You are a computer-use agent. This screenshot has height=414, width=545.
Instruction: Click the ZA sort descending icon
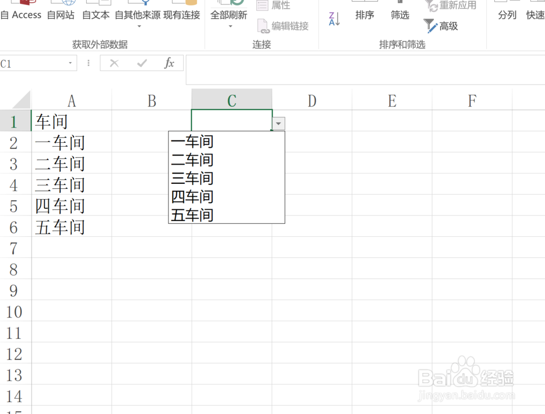[x=334, y=17]
